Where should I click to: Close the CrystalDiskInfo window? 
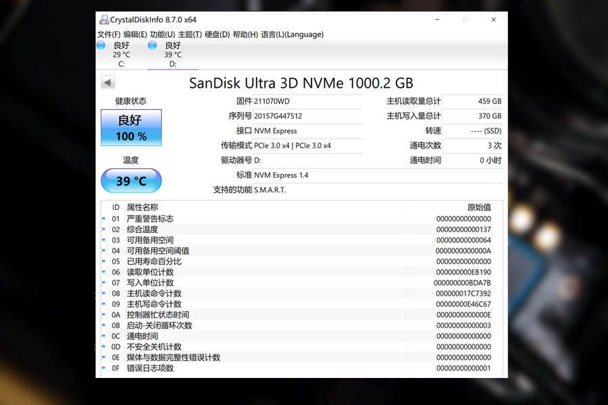pyautogui.click(x=493, y=20)
